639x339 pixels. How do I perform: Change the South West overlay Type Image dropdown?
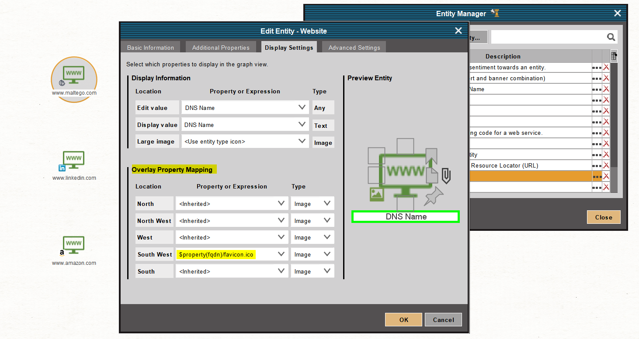pos(313,254)
